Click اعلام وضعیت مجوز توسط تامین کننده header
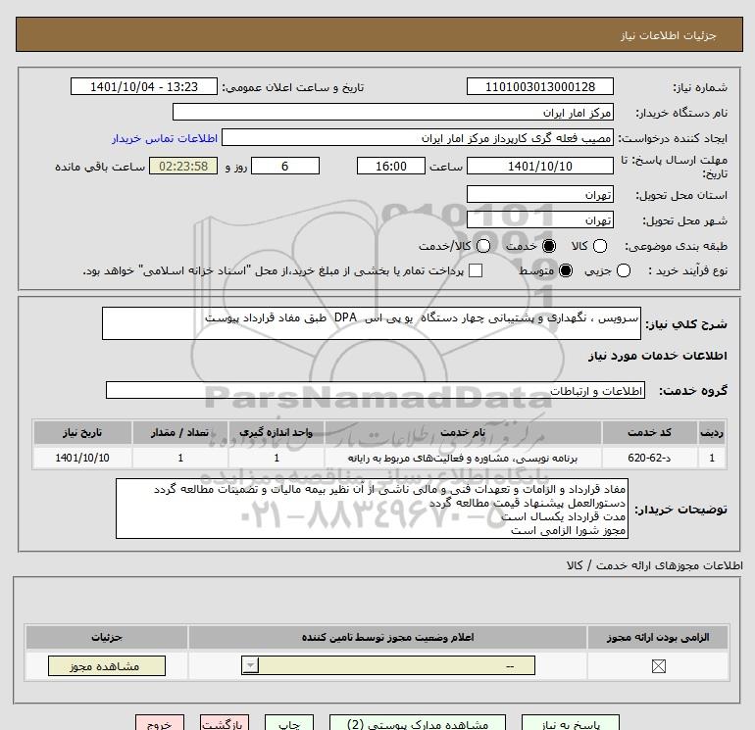The image size is (755, 730). [x=387, y=637]
